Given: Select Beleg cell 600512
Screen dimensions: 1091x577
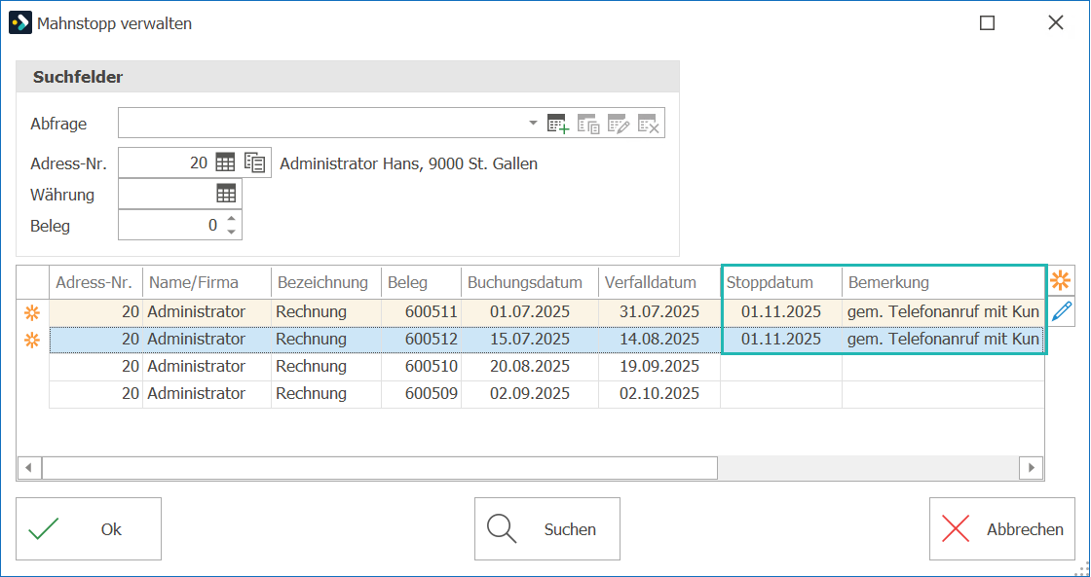Looking at the screenshot, I should [421, 340].
